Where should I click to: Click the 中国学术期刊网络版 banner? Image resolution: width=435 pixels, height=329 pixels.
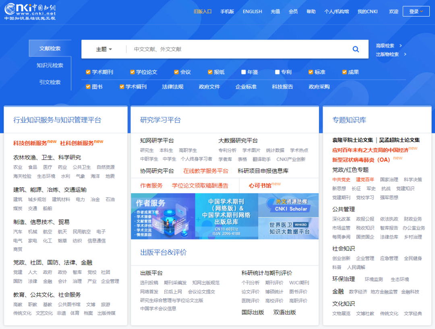[226, 216]
